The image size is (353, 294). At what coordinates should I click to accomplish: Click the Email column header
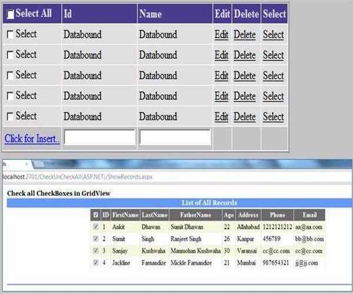309,215
